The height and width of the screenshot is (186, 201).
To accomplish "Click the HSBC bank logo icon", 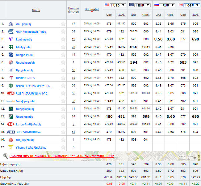I will [x=10, y=124].
